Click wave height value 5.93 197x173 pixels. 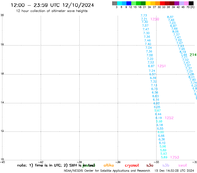click(x=163, y=154)
